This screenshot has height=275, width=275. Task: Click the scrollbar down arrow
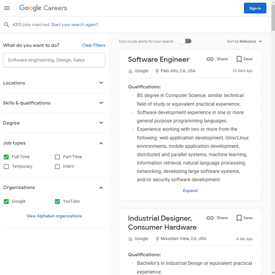click(x=273, y=273)
